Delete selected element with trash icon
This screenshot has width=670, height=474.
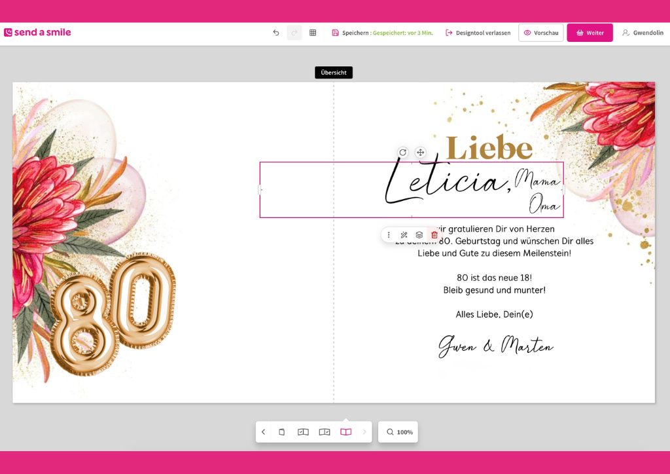[434, 234]
